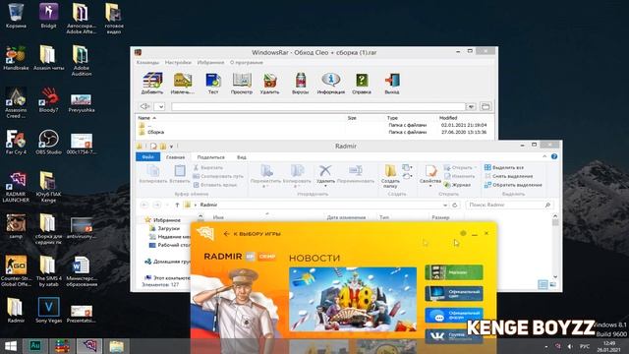This screenshot has height=354, width=629.
Task: Select OBS Studio desktop icon
Action: (48, 142)
